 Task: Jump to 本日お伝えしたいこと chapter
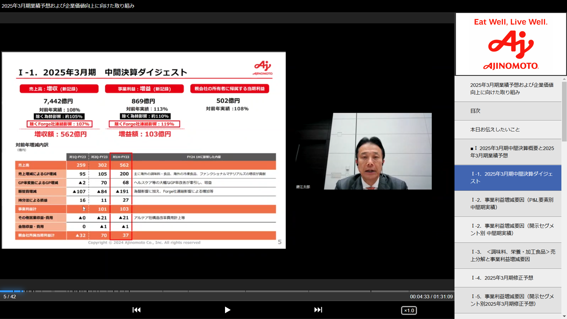(508, 130)
